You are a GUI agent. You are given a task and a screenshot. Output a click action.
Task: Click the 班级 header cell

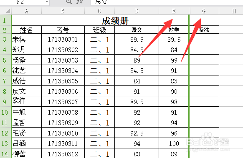tap(99, 30)
